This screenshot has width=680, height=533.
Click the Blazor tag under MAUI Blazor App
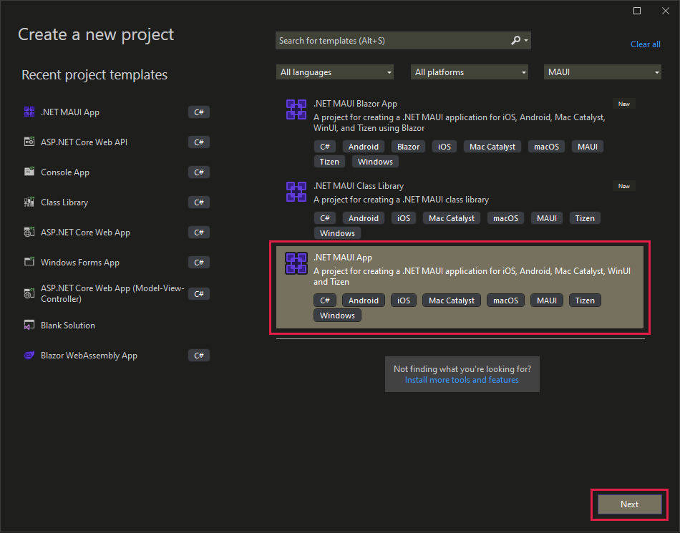[x=408, y=147]
